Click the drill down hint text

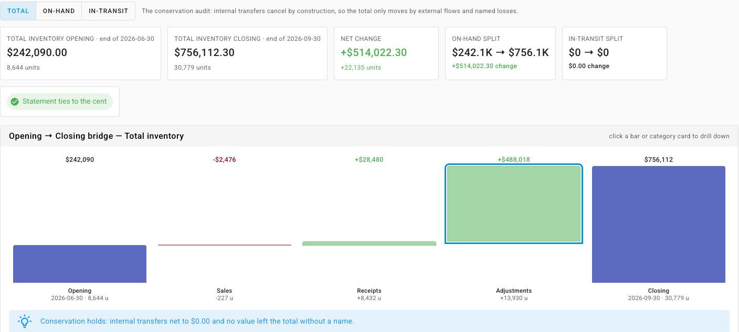[669, 136]
